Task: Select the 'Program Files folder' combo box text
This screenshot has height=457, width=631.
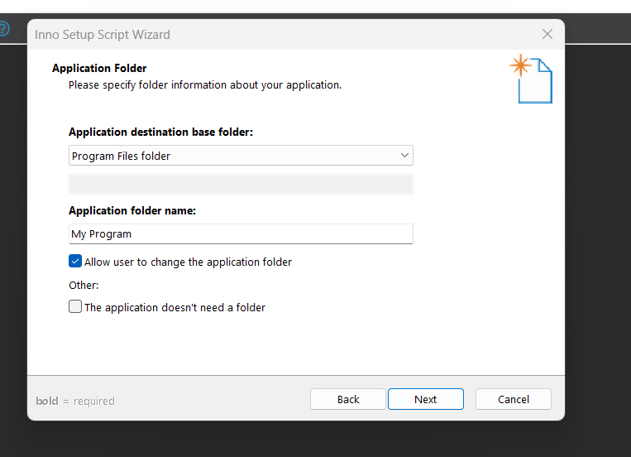Action: click(122, 156)
